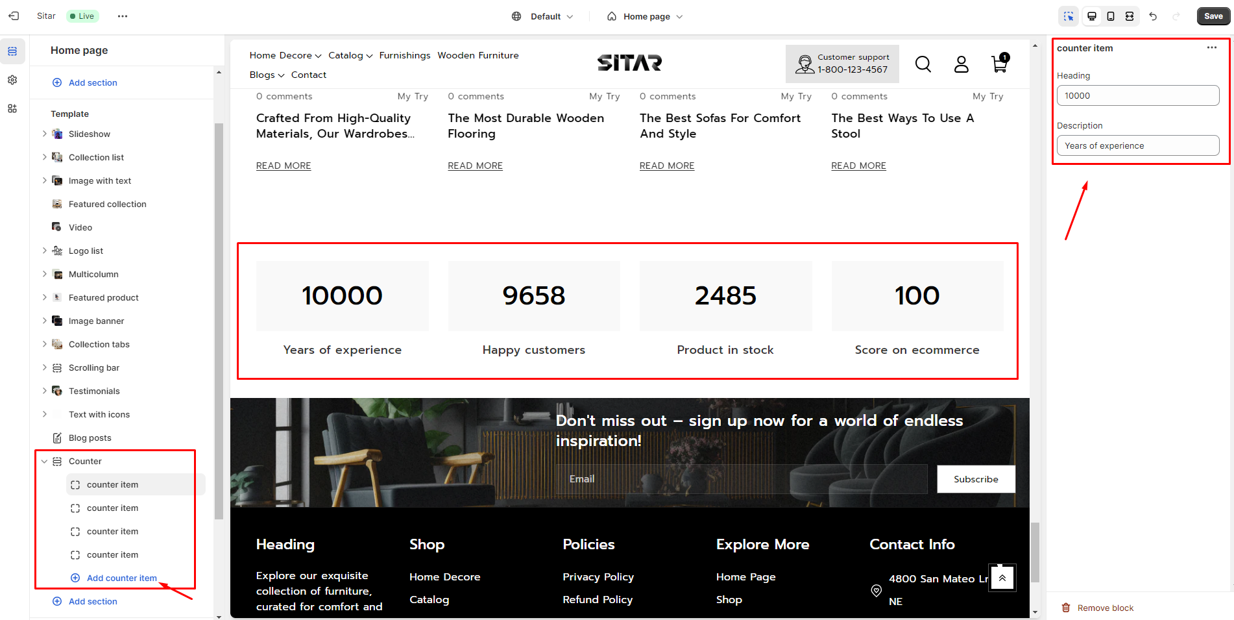Open the shopping cart icon
Image resolution: width=1234 pixels, height=620 pixels.
coord(999,64)
